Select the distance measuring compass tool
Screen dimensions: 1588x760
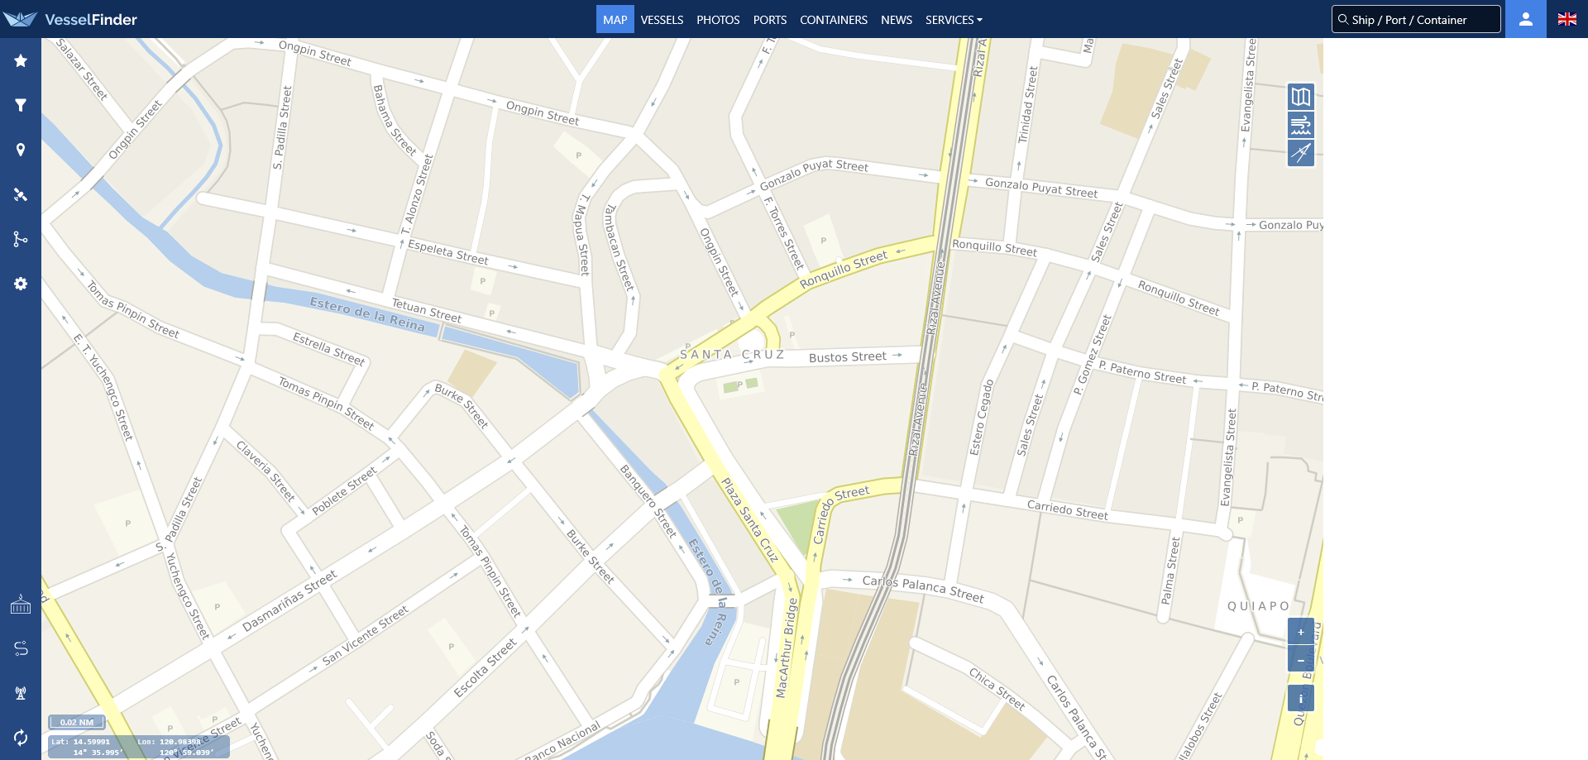[x=1301, y=153]
